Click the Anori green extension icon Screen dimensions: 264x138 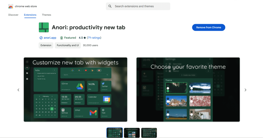pos(44,27)
